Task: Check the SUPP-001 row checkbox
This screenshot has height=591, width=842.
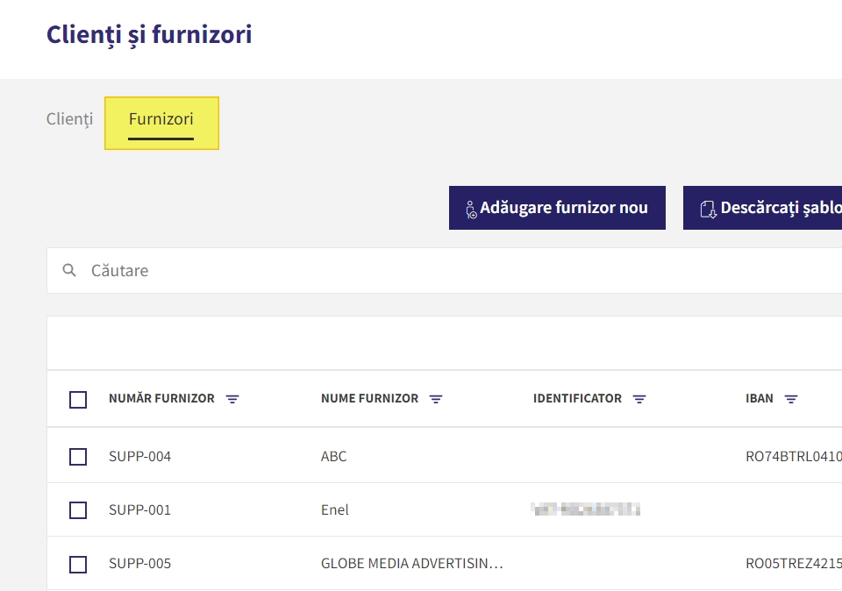Action: point(78,510)
